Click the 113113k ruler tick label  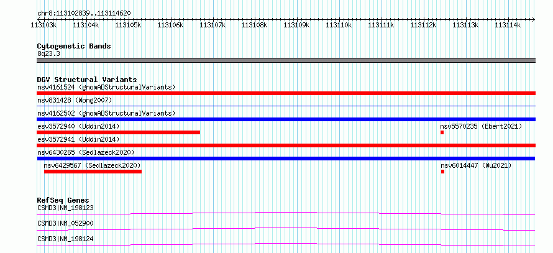[465, 25]
